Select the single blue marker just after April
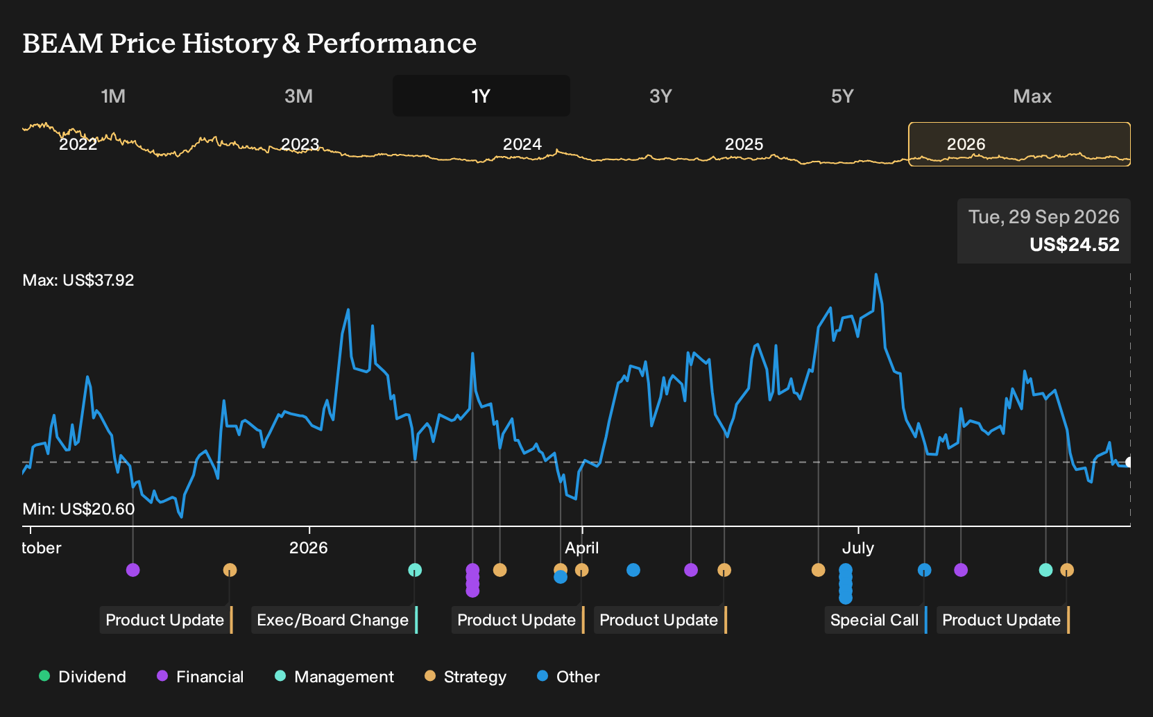The height and width of the screenshot is (717, 1153). tap(633, 570)
